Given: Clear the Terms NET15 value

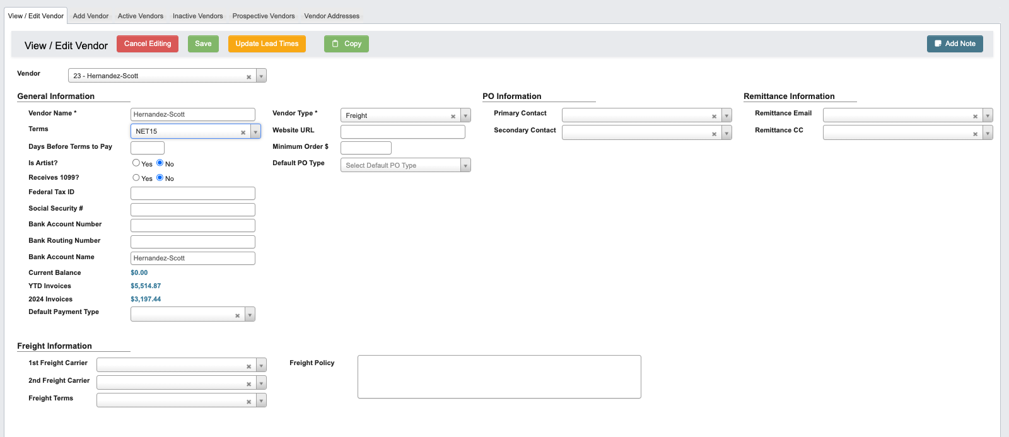Looking at the screenshot, I should tap(243, 132).
